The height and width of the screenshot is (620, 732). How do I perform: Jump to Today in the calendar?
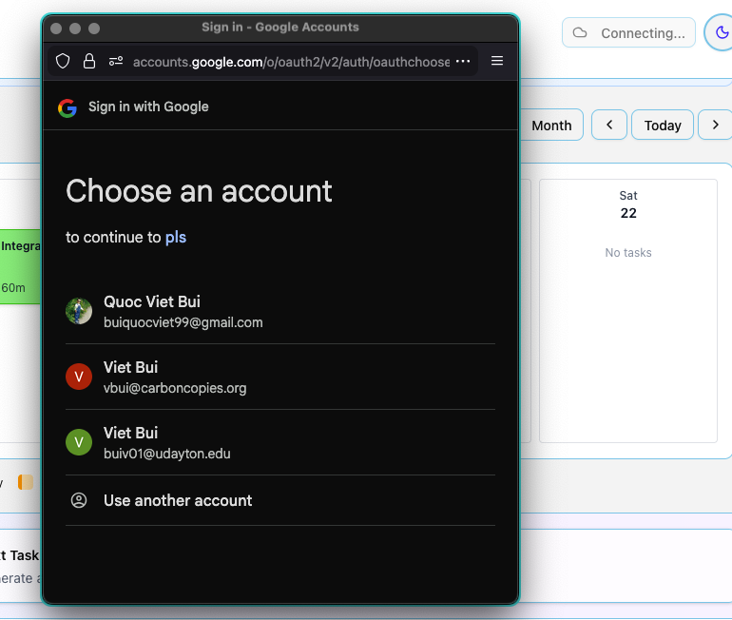(663, 126)
